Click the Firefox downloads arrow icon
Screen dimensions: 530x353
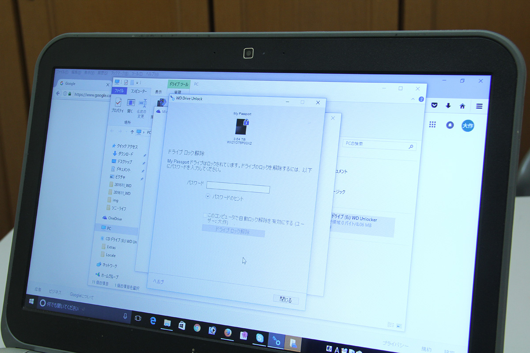[448, 105]
